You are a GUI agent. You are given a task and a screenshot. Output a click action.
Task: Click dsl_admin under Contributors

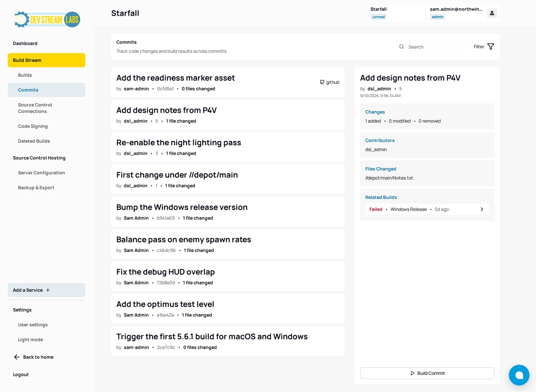click(x=376, y=149)
